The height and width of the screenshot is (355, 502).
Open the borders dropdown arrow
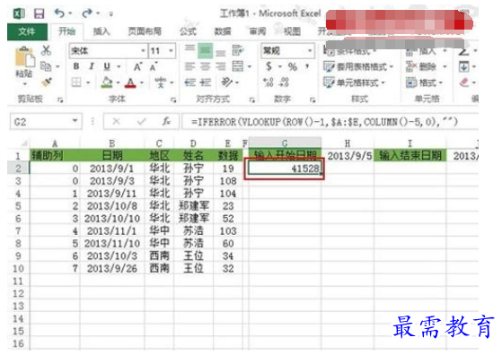coord(88,82)
